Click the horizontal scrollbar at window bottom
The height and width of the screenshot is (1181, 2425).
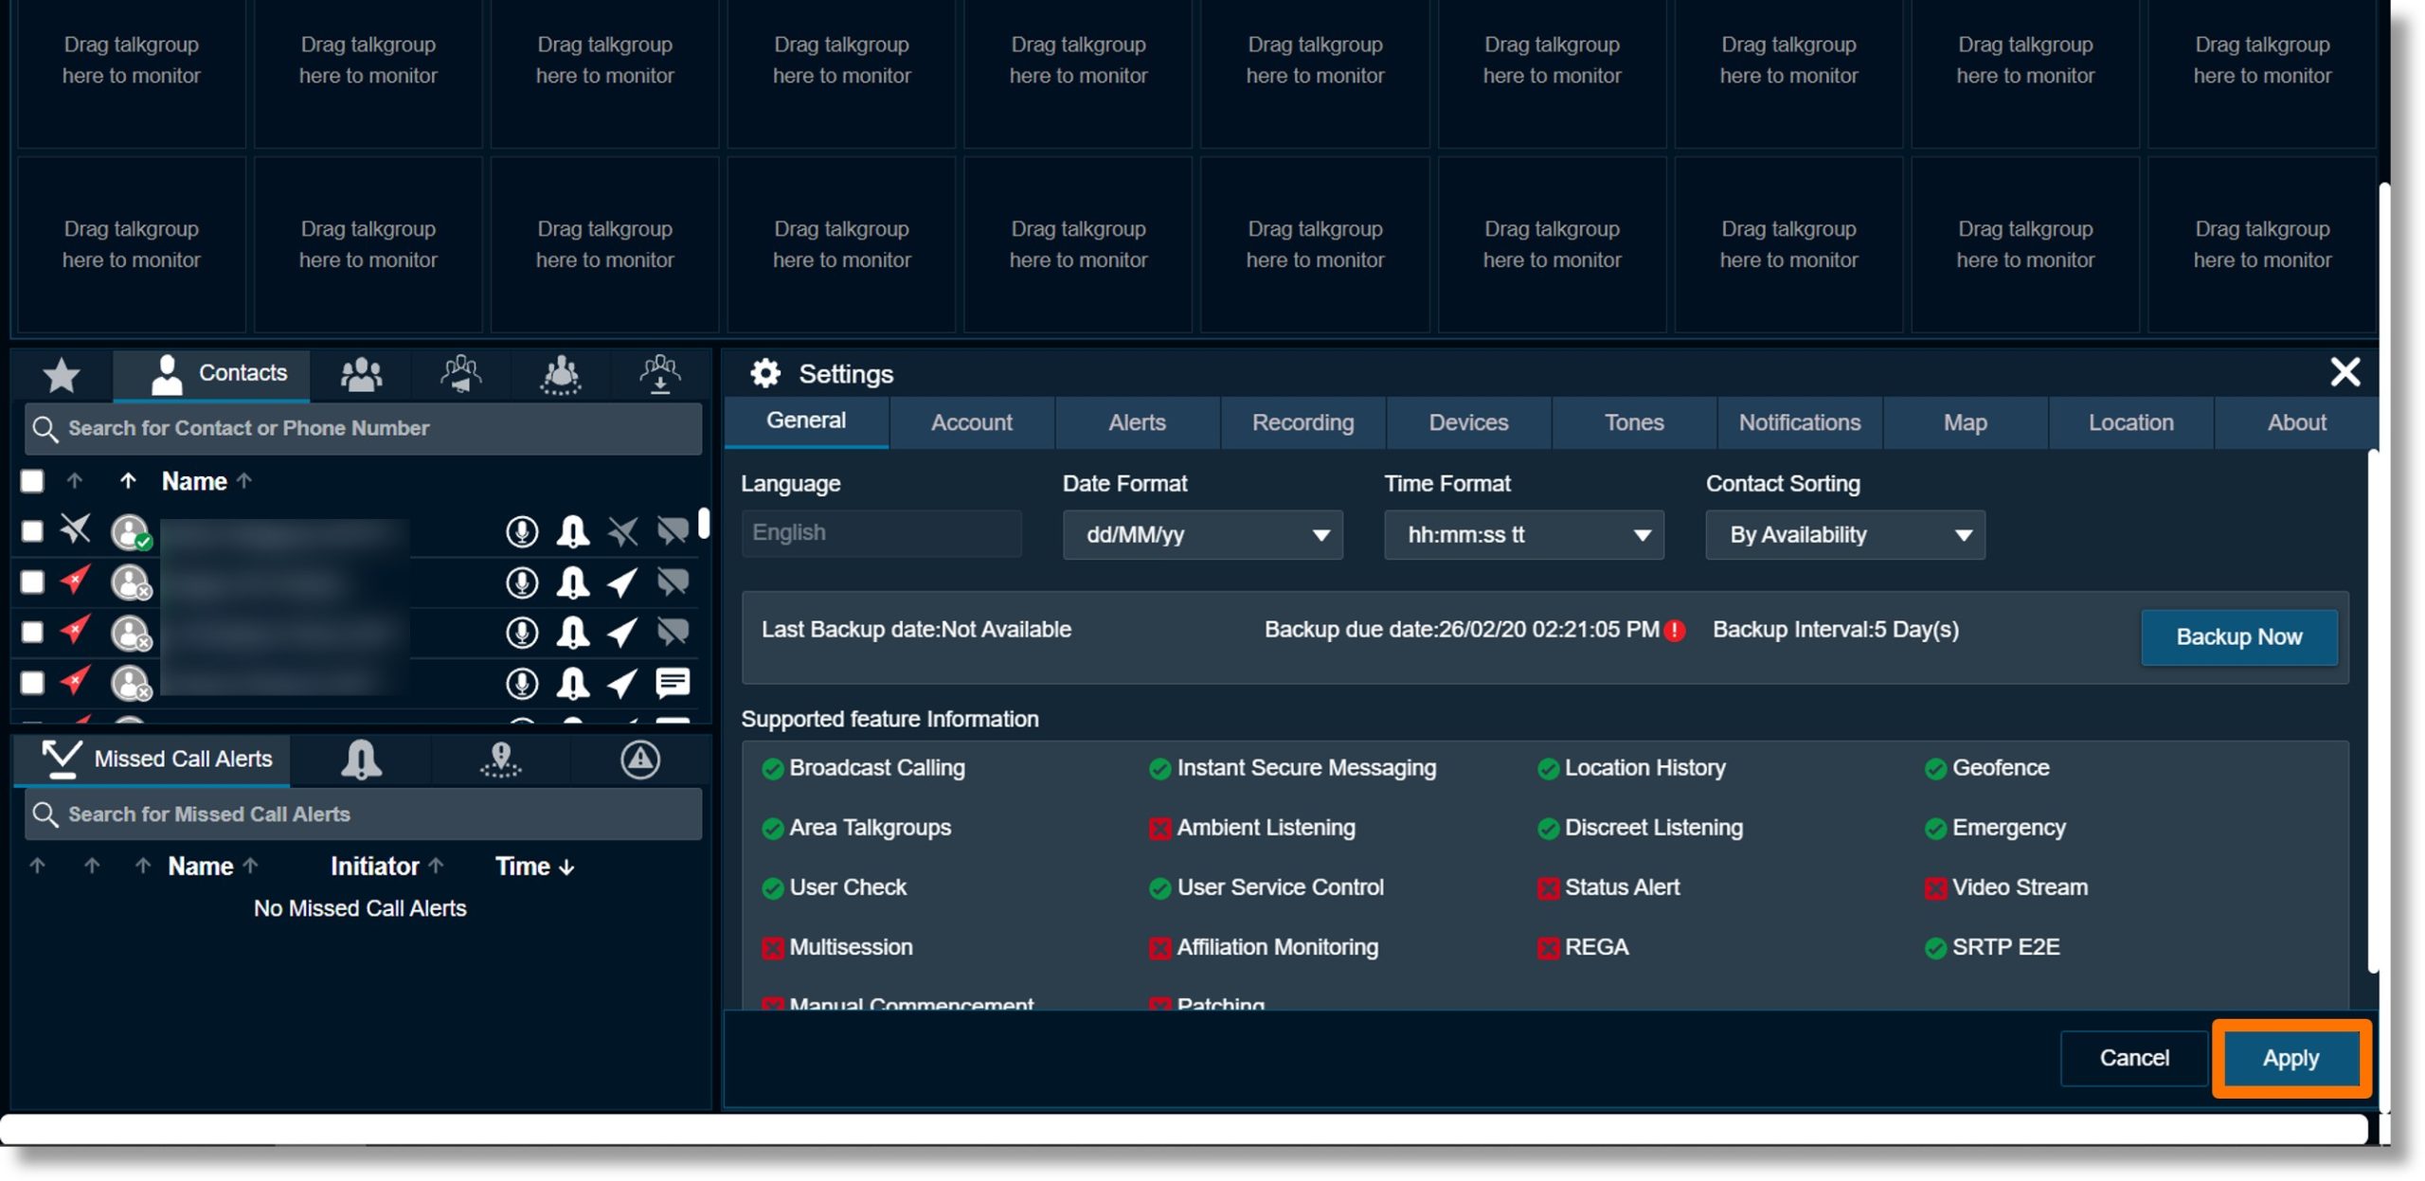(1184, 1130)
